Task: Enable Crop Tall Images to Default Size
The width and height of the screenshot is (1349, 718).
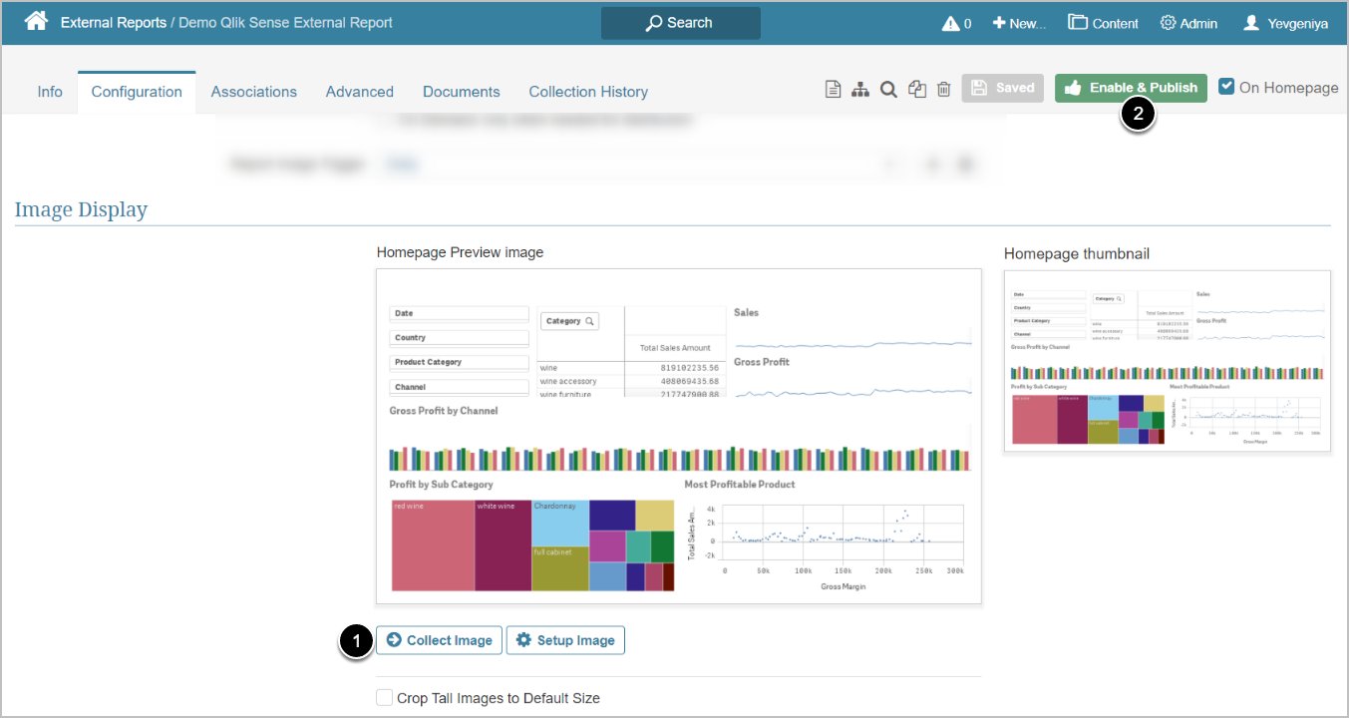Action: click(x=385, y=698)
